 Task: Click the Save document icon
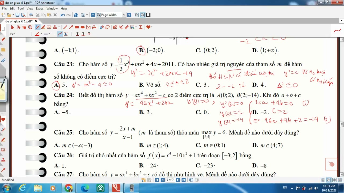tap(17, 15)
